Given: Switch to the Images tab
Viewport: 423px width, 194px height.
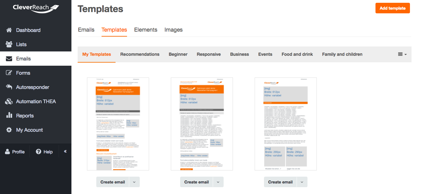Looking at the screenshot, I should click(174, 30).
